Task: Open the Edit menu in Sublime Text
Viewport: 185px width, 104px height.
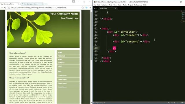Action: tap(99, 5)
